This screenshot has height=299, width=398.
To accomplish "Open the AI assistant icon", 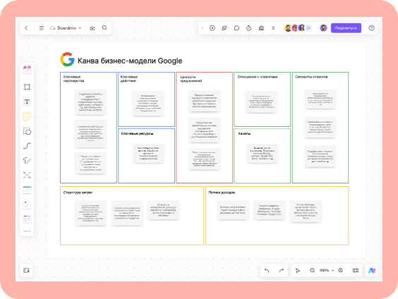I will (372, 270).
